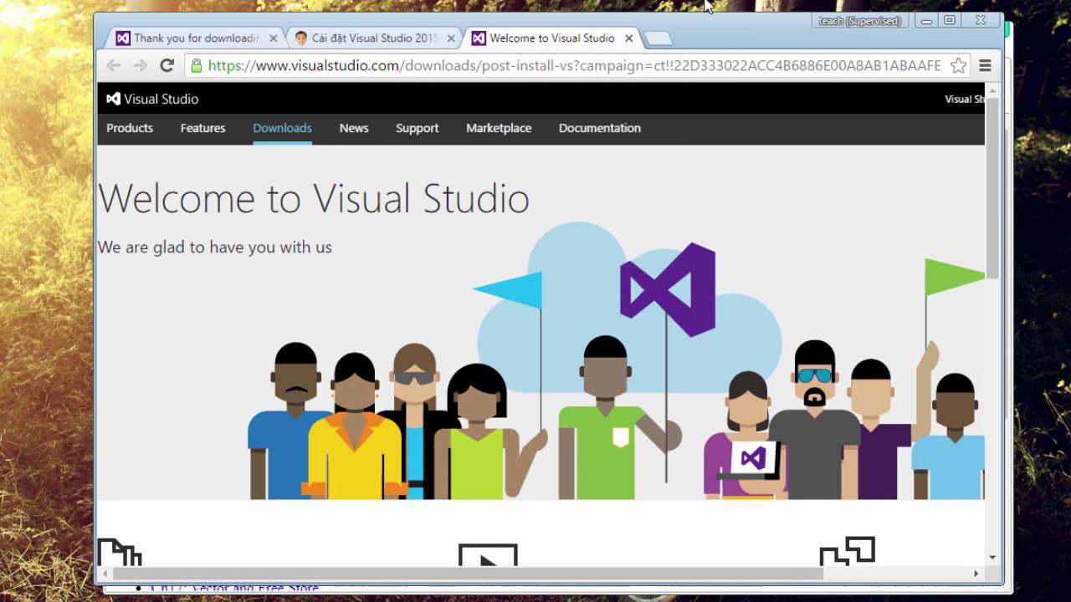Switch to Cài đặt Visual Studio 2015 tab
This screenshot has width=1071, height=602.
tap(374, 38)
